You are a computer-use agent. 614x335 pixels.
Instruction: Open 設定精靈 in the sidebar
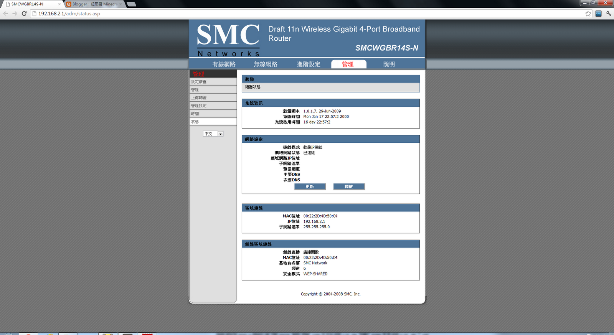click(x=213, y=82)
